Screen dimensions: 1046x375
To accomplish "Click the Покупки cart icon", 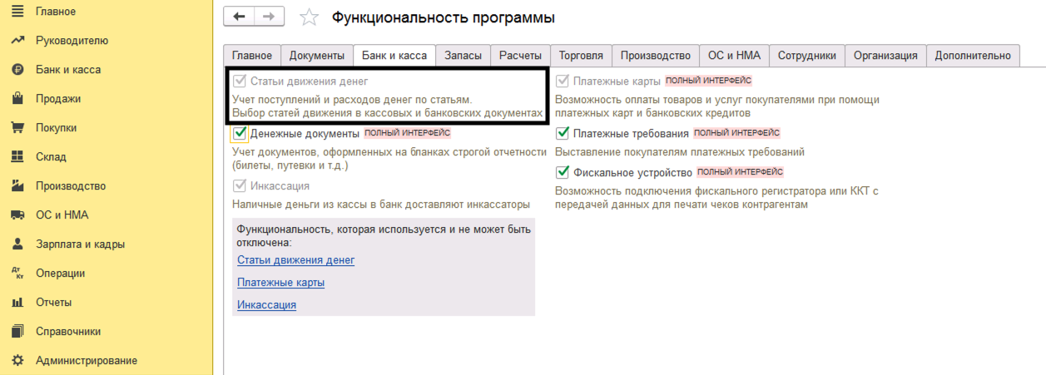I will tap(17, 128).
